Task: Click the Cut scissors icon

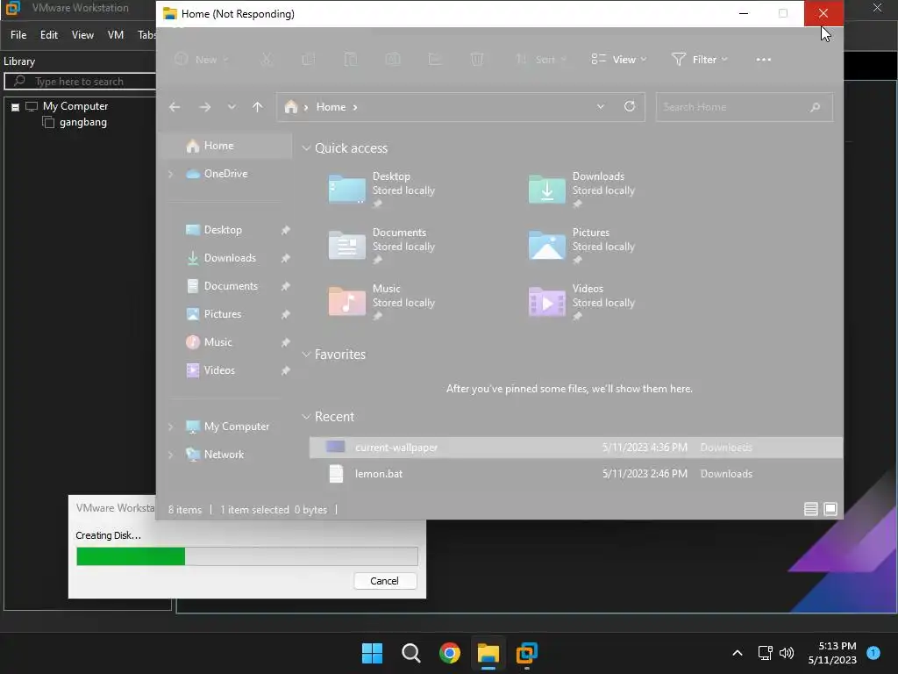Action: 267,60
